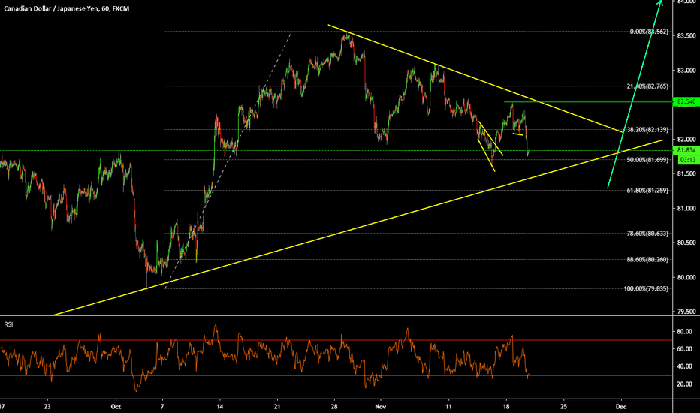
Task: Click the 61.80%(81.259) Fibonacci label
Action: pos(646,191)
